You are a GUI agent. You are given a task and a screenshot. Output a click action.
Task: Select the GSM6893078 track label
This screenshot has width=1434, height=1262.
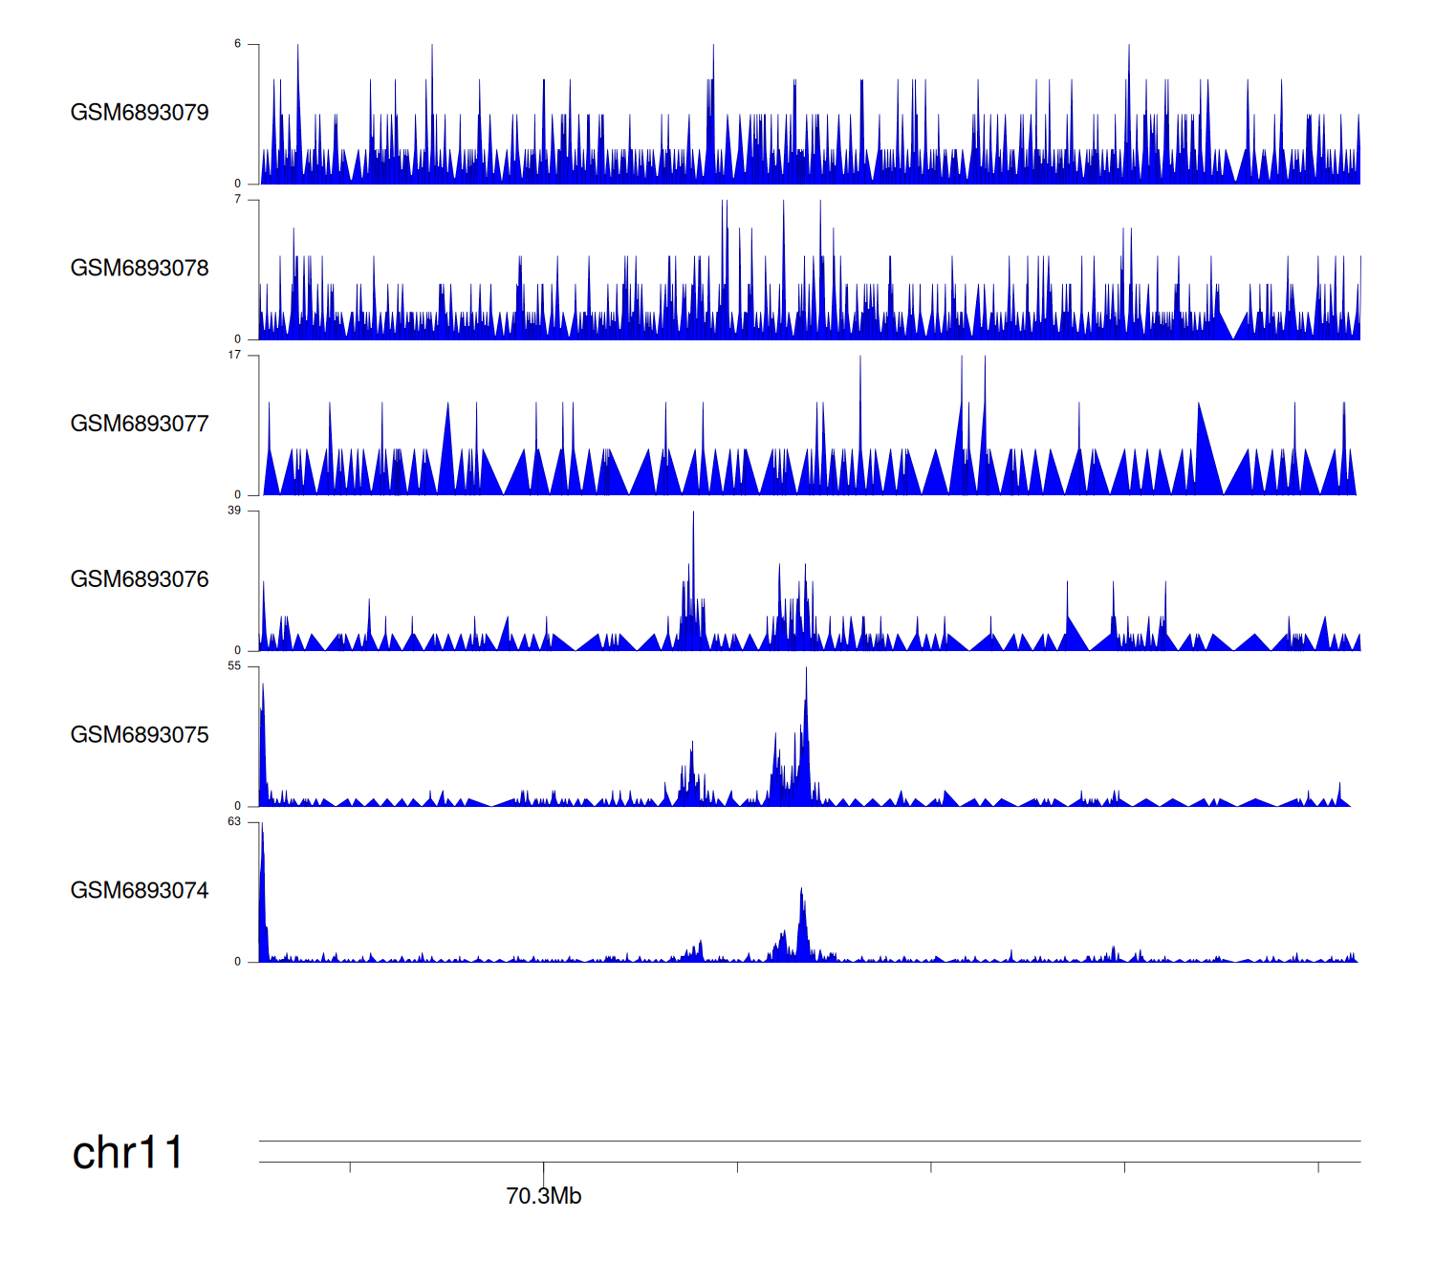point(140,269)
